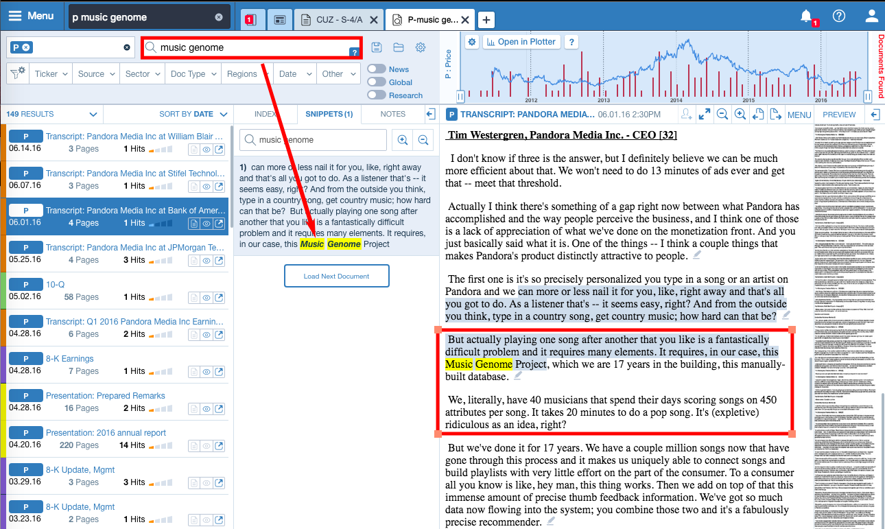
Task: Toggle the Research switch
Action: click(376, 95)
